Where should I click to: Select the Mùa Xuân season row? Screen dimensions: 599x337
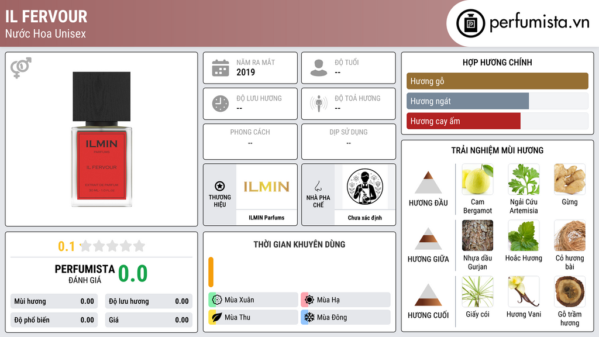click(x=253, y=300)
